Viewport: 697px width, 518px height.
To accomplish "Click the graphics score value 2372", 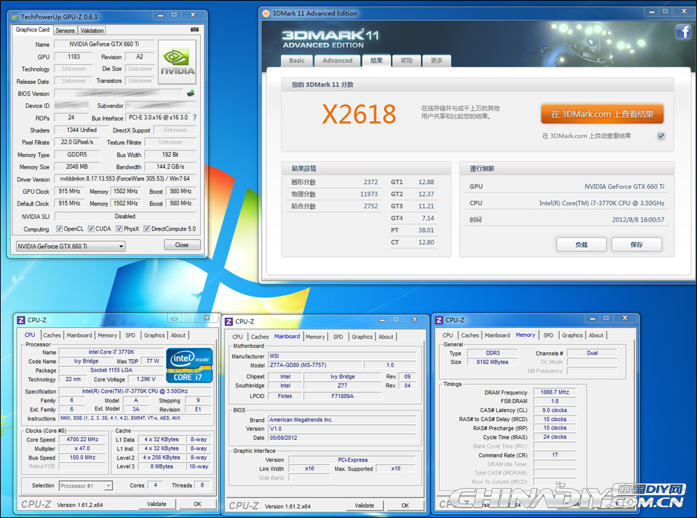I will (x=371, y=182).
